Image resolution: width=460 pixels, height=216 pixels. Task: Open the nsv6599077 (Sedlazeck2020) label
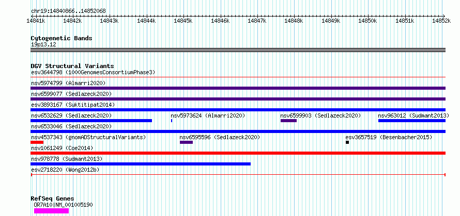coord(71,94)
